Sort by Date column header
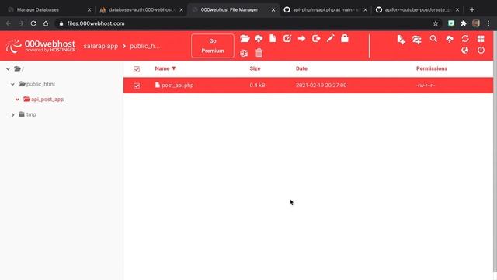 [x=301, y=68]
